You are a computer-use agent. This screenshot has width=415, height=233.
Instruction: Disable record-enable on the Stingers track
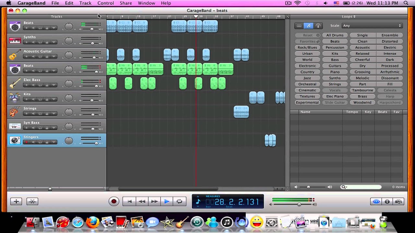pos(26,142)
